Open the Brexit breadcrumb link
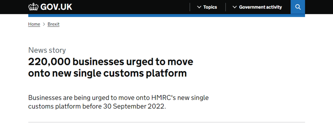Image resolution: width=333 pixels, height=129 pixels. (x=54, y=24)
